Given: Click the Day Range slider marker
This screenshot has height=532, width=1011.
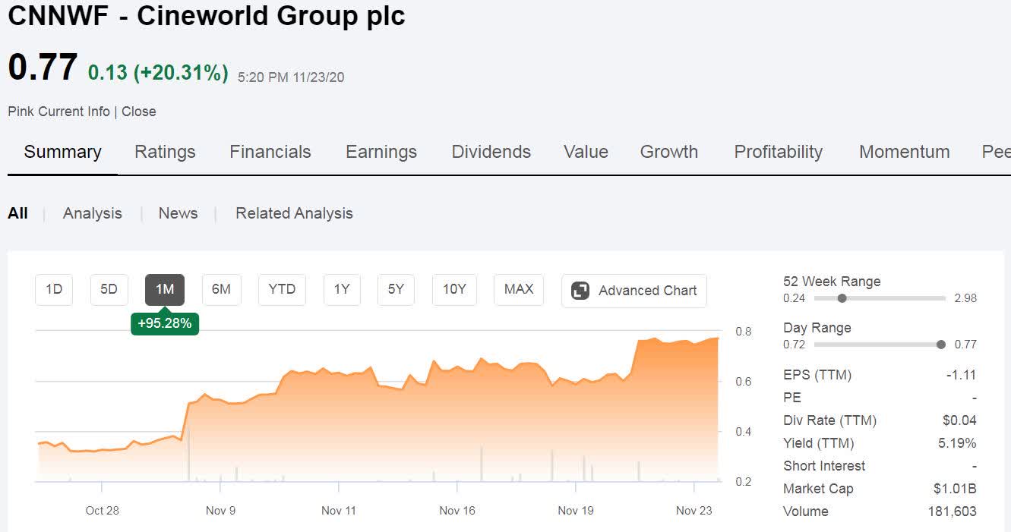Looking at the screenshot, I should tap(941, 345).
